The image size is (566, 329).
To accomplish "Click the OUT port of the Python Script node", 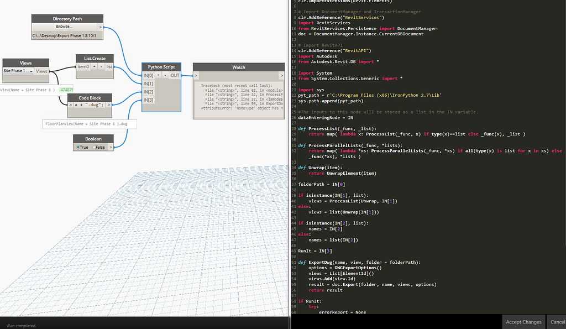I will [x=175, y=75].
